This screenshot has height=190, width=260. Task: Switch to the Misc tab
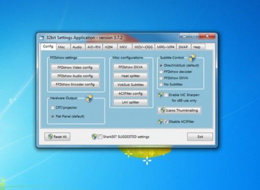pos(63,47)
